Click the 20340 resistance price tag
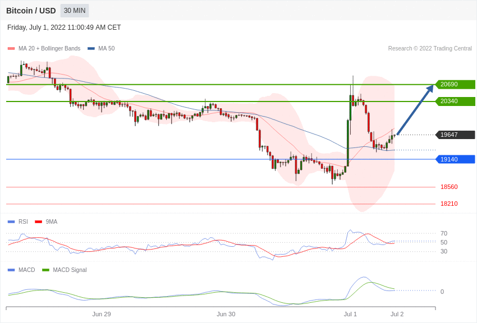This screenshot has width=477, height=323. coord(456,101)
